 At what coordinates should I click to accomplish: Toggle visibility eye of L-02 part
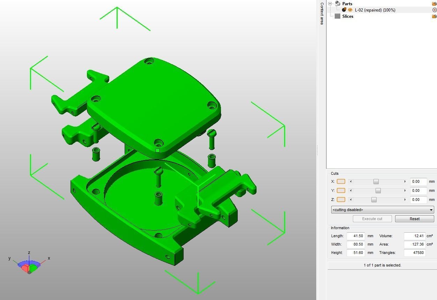click(350, 10)
